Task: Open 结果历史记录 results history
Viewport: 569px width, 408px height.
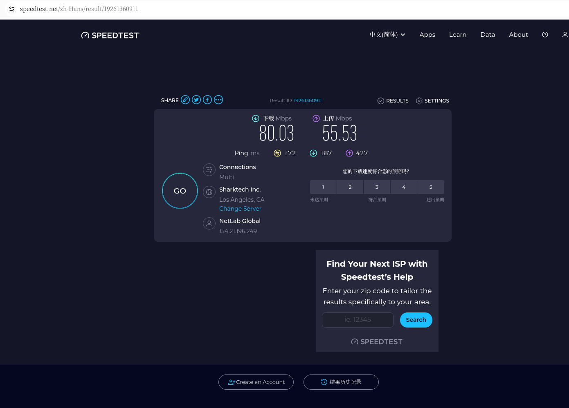Action: point(341,382)
